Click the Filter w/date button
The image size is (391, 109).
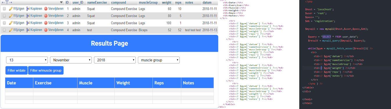17,70
